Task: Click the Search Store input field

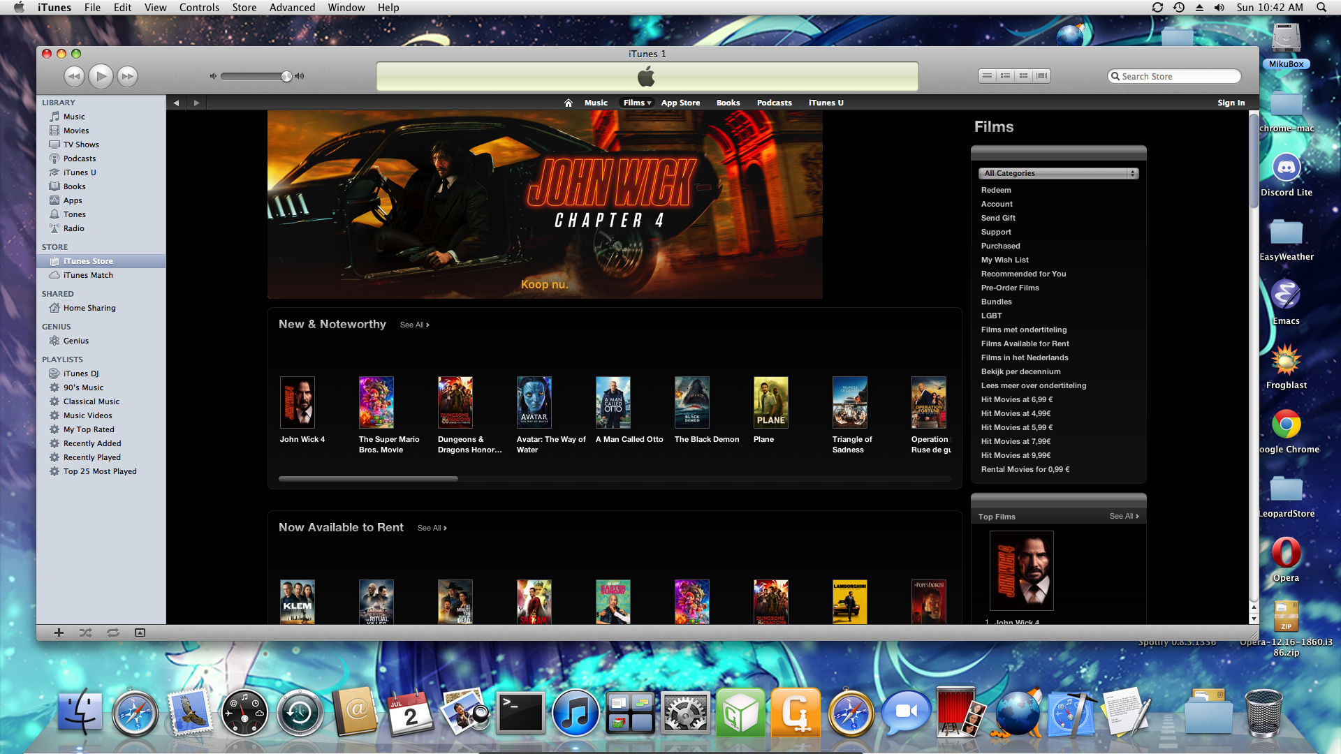Action: [x=1178, y=76]
